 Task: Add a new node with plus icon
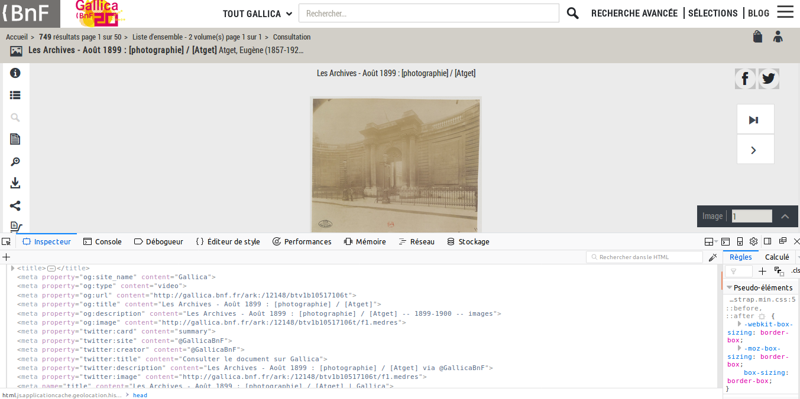[7, 257]
